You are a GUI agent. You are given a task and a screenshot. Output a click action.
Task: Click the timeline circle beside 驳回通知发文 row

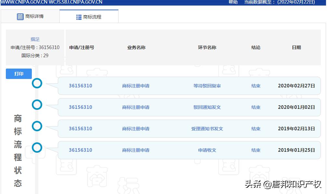pos(37,105)
